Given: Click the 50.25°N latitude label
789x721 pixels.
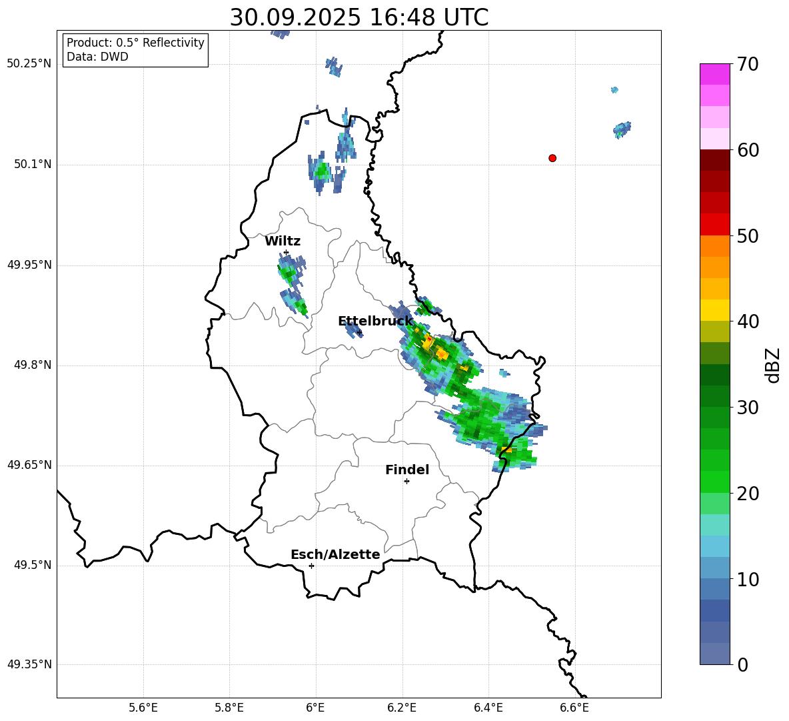Looking at the screenshot, I should 29,64.
